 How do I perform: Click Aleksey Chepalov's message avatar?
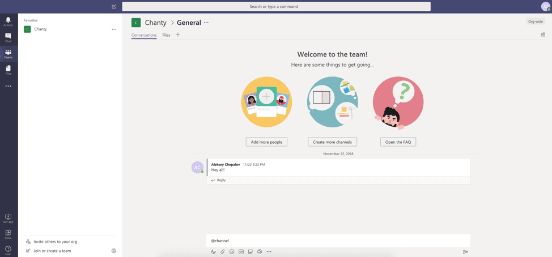point(197,168)
